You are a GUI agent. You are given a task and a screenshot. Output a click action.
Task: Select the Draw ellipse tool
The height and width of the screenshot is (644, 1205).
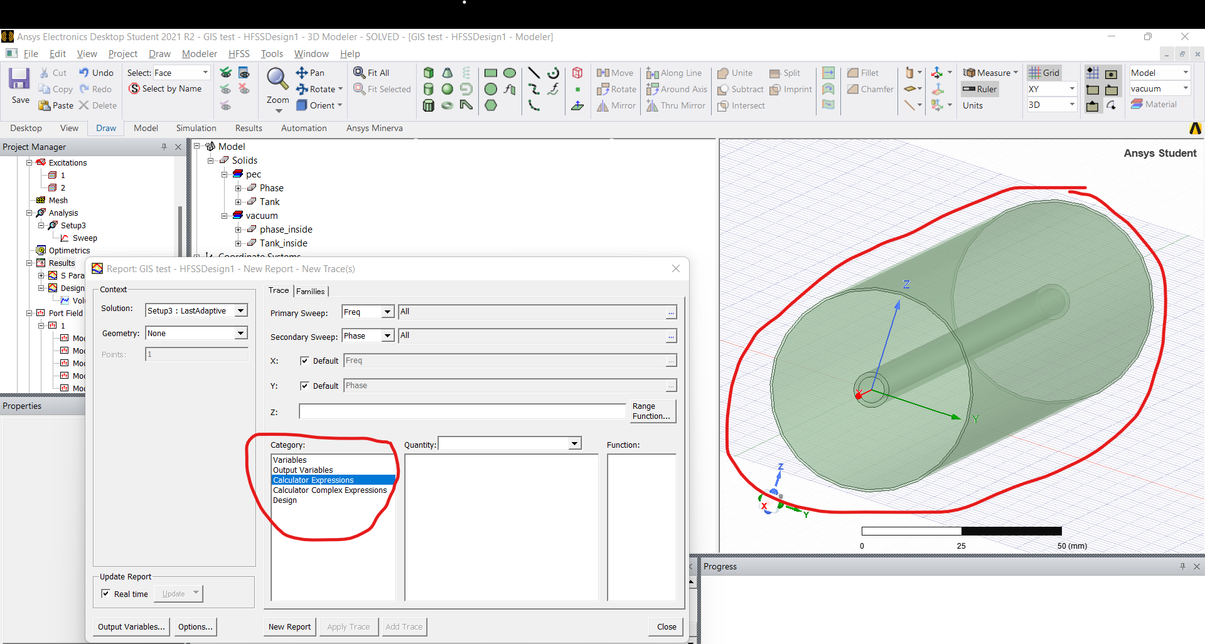[510, 73]
